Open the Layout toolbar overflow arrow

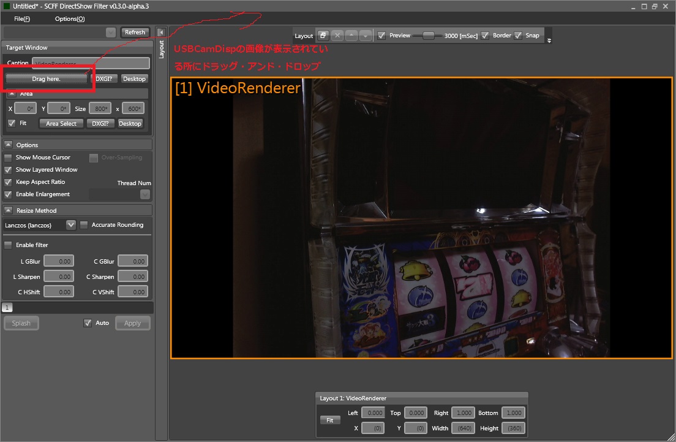549,40
